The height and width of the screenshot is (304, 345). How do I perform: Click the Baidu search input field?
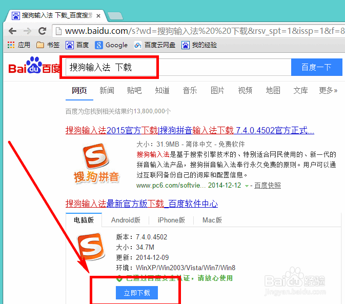[x=178, y=67]
